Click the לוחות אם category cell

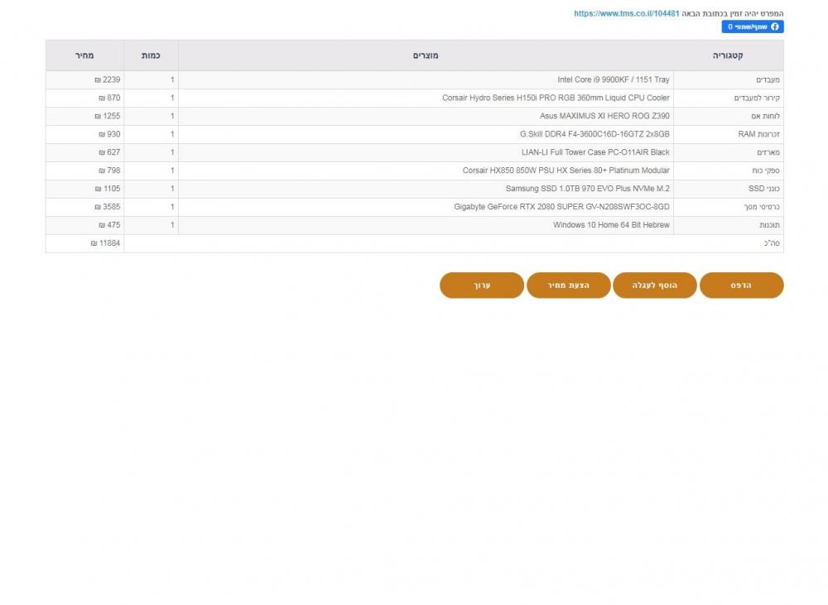pyautogui.click(x=729, y=116)
